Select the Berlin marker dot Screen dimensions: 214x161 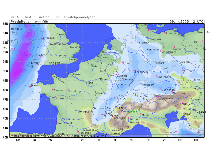click(174, 47)
